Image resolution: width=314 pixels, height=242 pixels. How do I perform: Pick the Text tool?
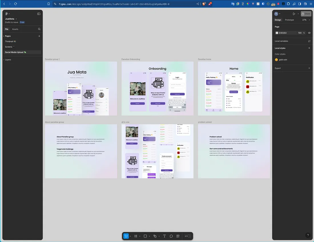pos(164,236)
